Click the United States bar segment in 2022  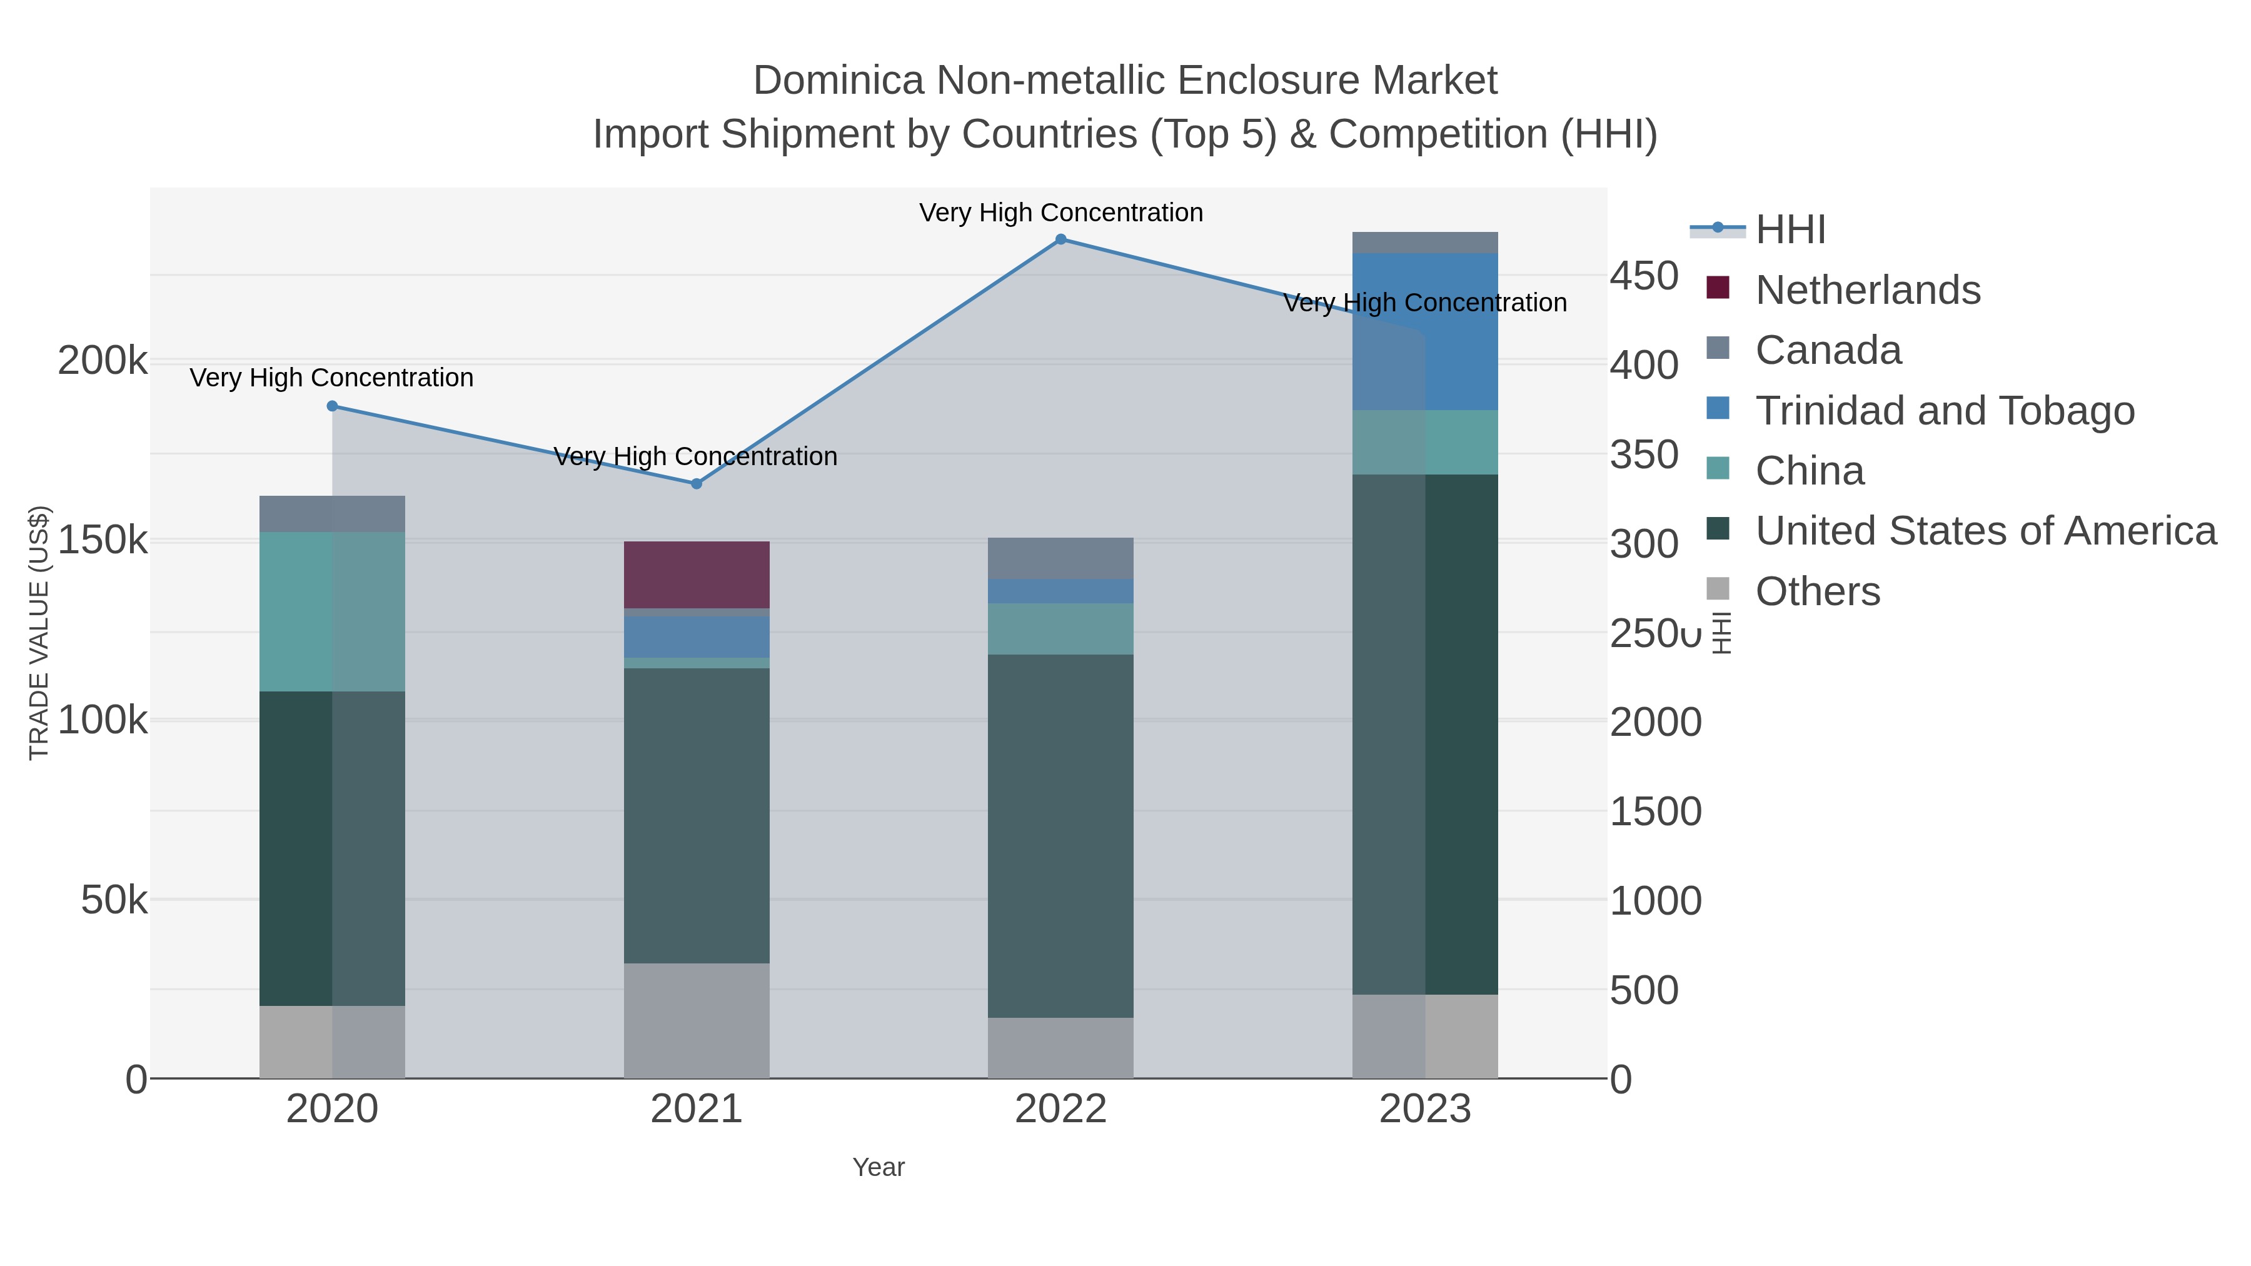pyautogui.click(x=1061, y=836)
